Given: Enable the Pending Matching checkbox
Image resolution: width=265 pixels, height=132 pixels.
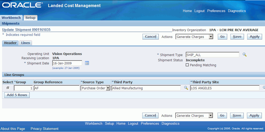Looking at the screenshot, I should pos(187,65).
